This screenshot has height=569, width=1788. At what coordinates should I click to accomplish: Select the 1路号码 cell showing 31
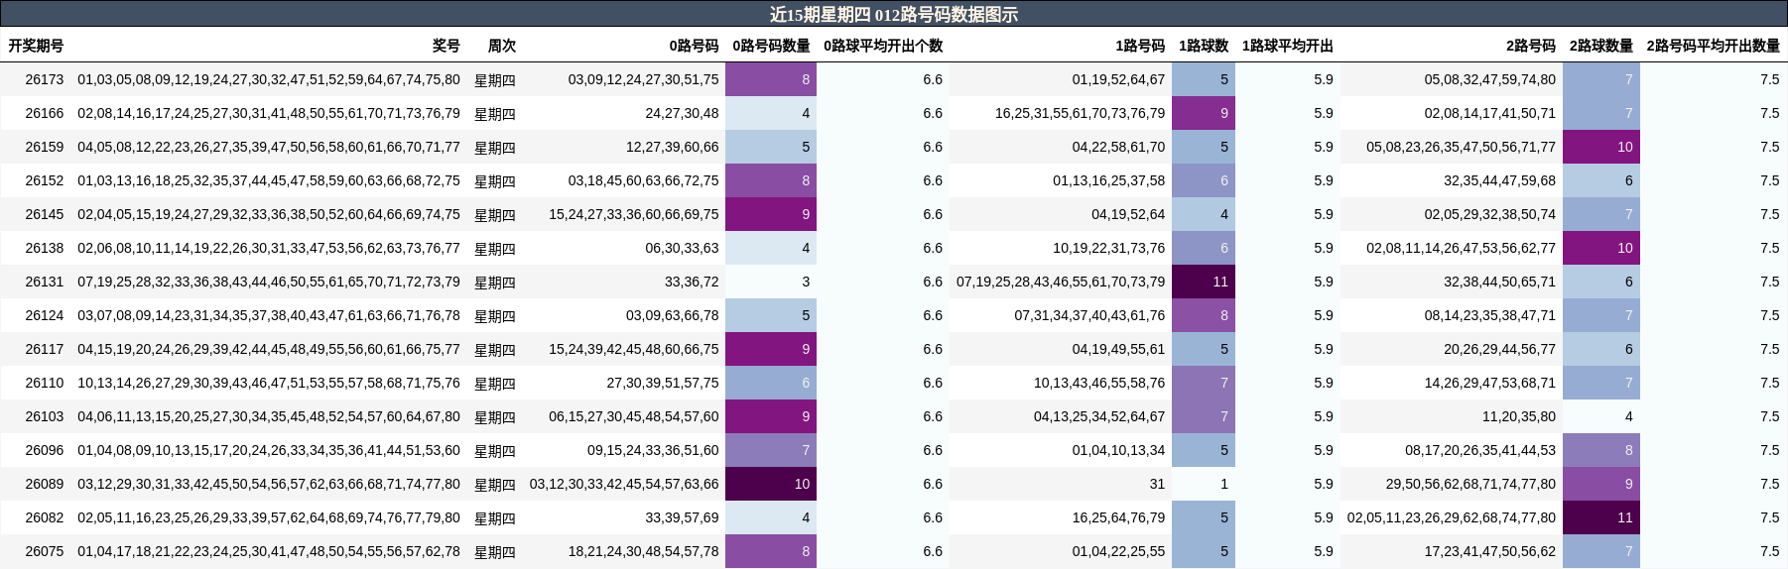(x=1157, y=484)
